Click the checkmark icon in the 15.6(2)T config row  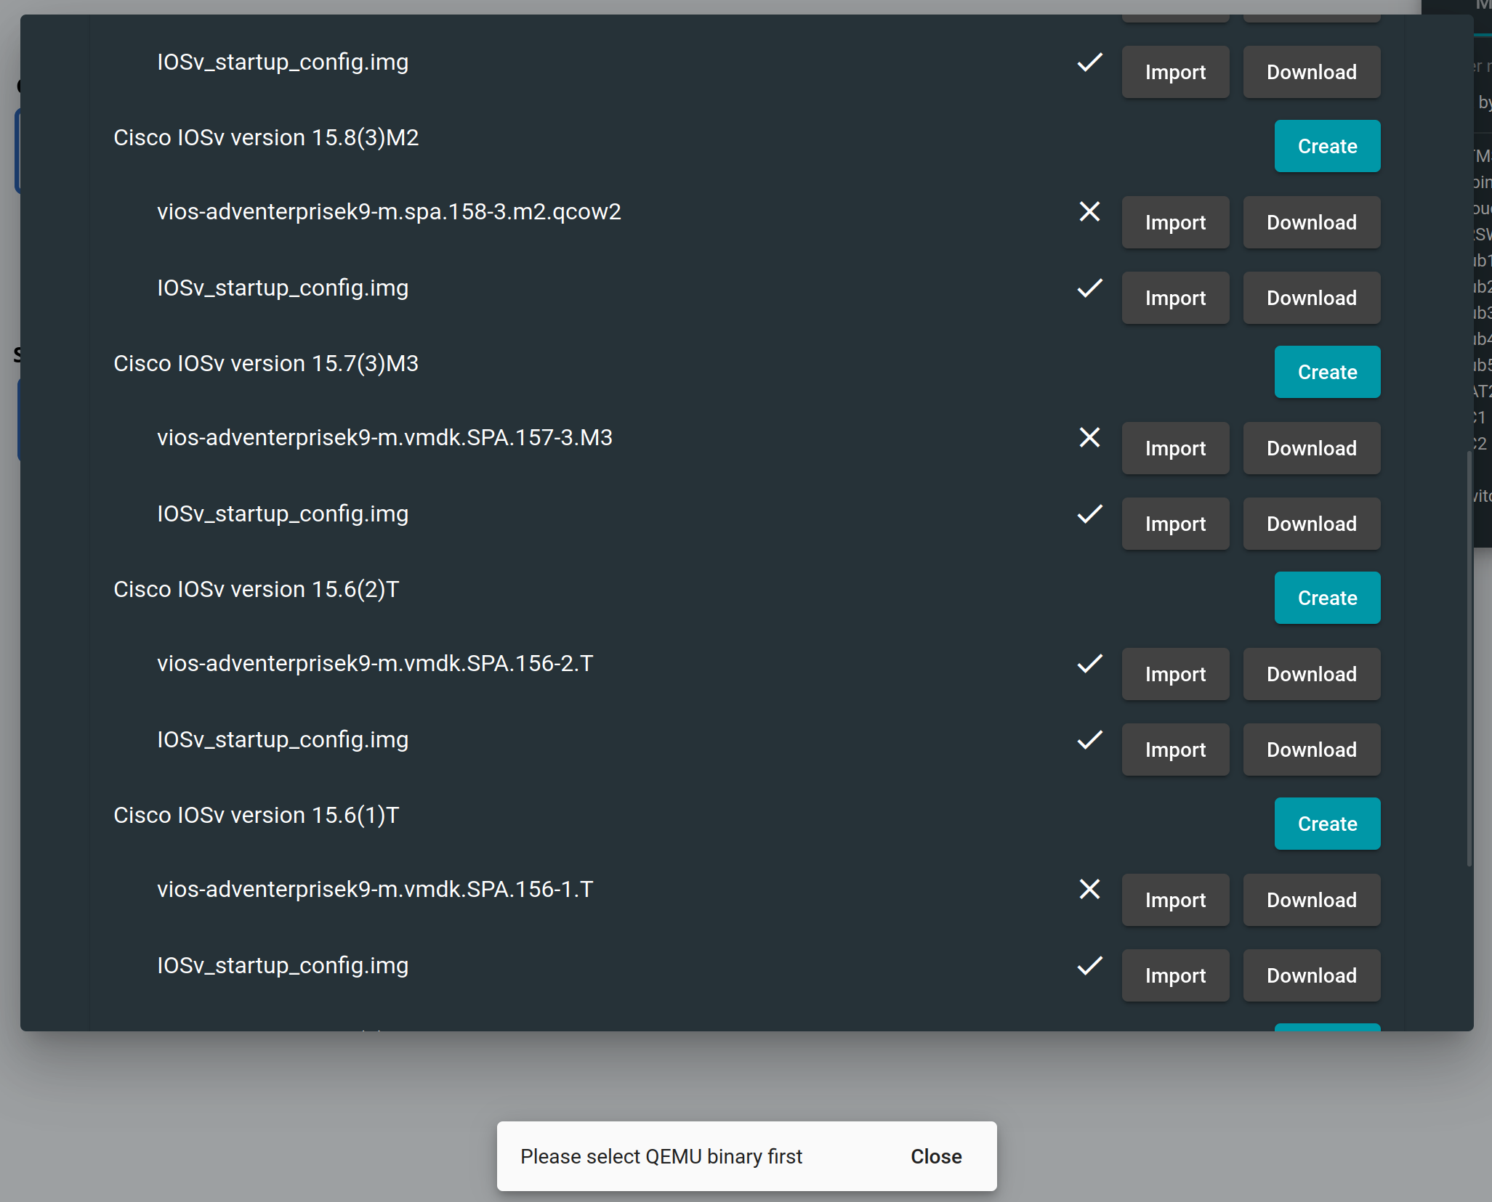pyautogui.click(x=1088, y=740)
